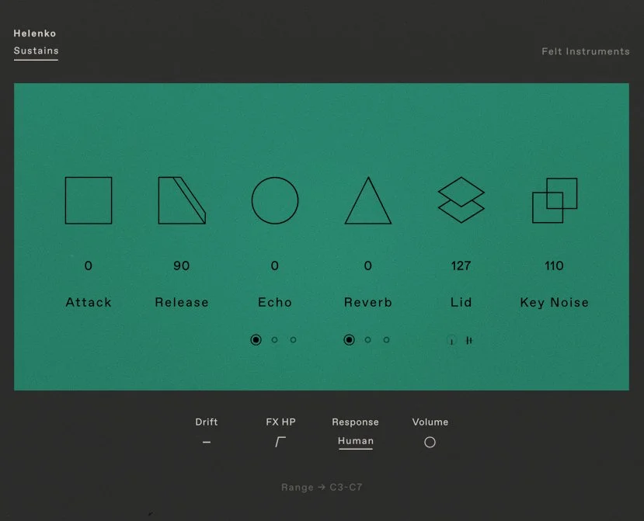Select the first Echo type radio button
644x521 pixels.
tap(256, 340)
